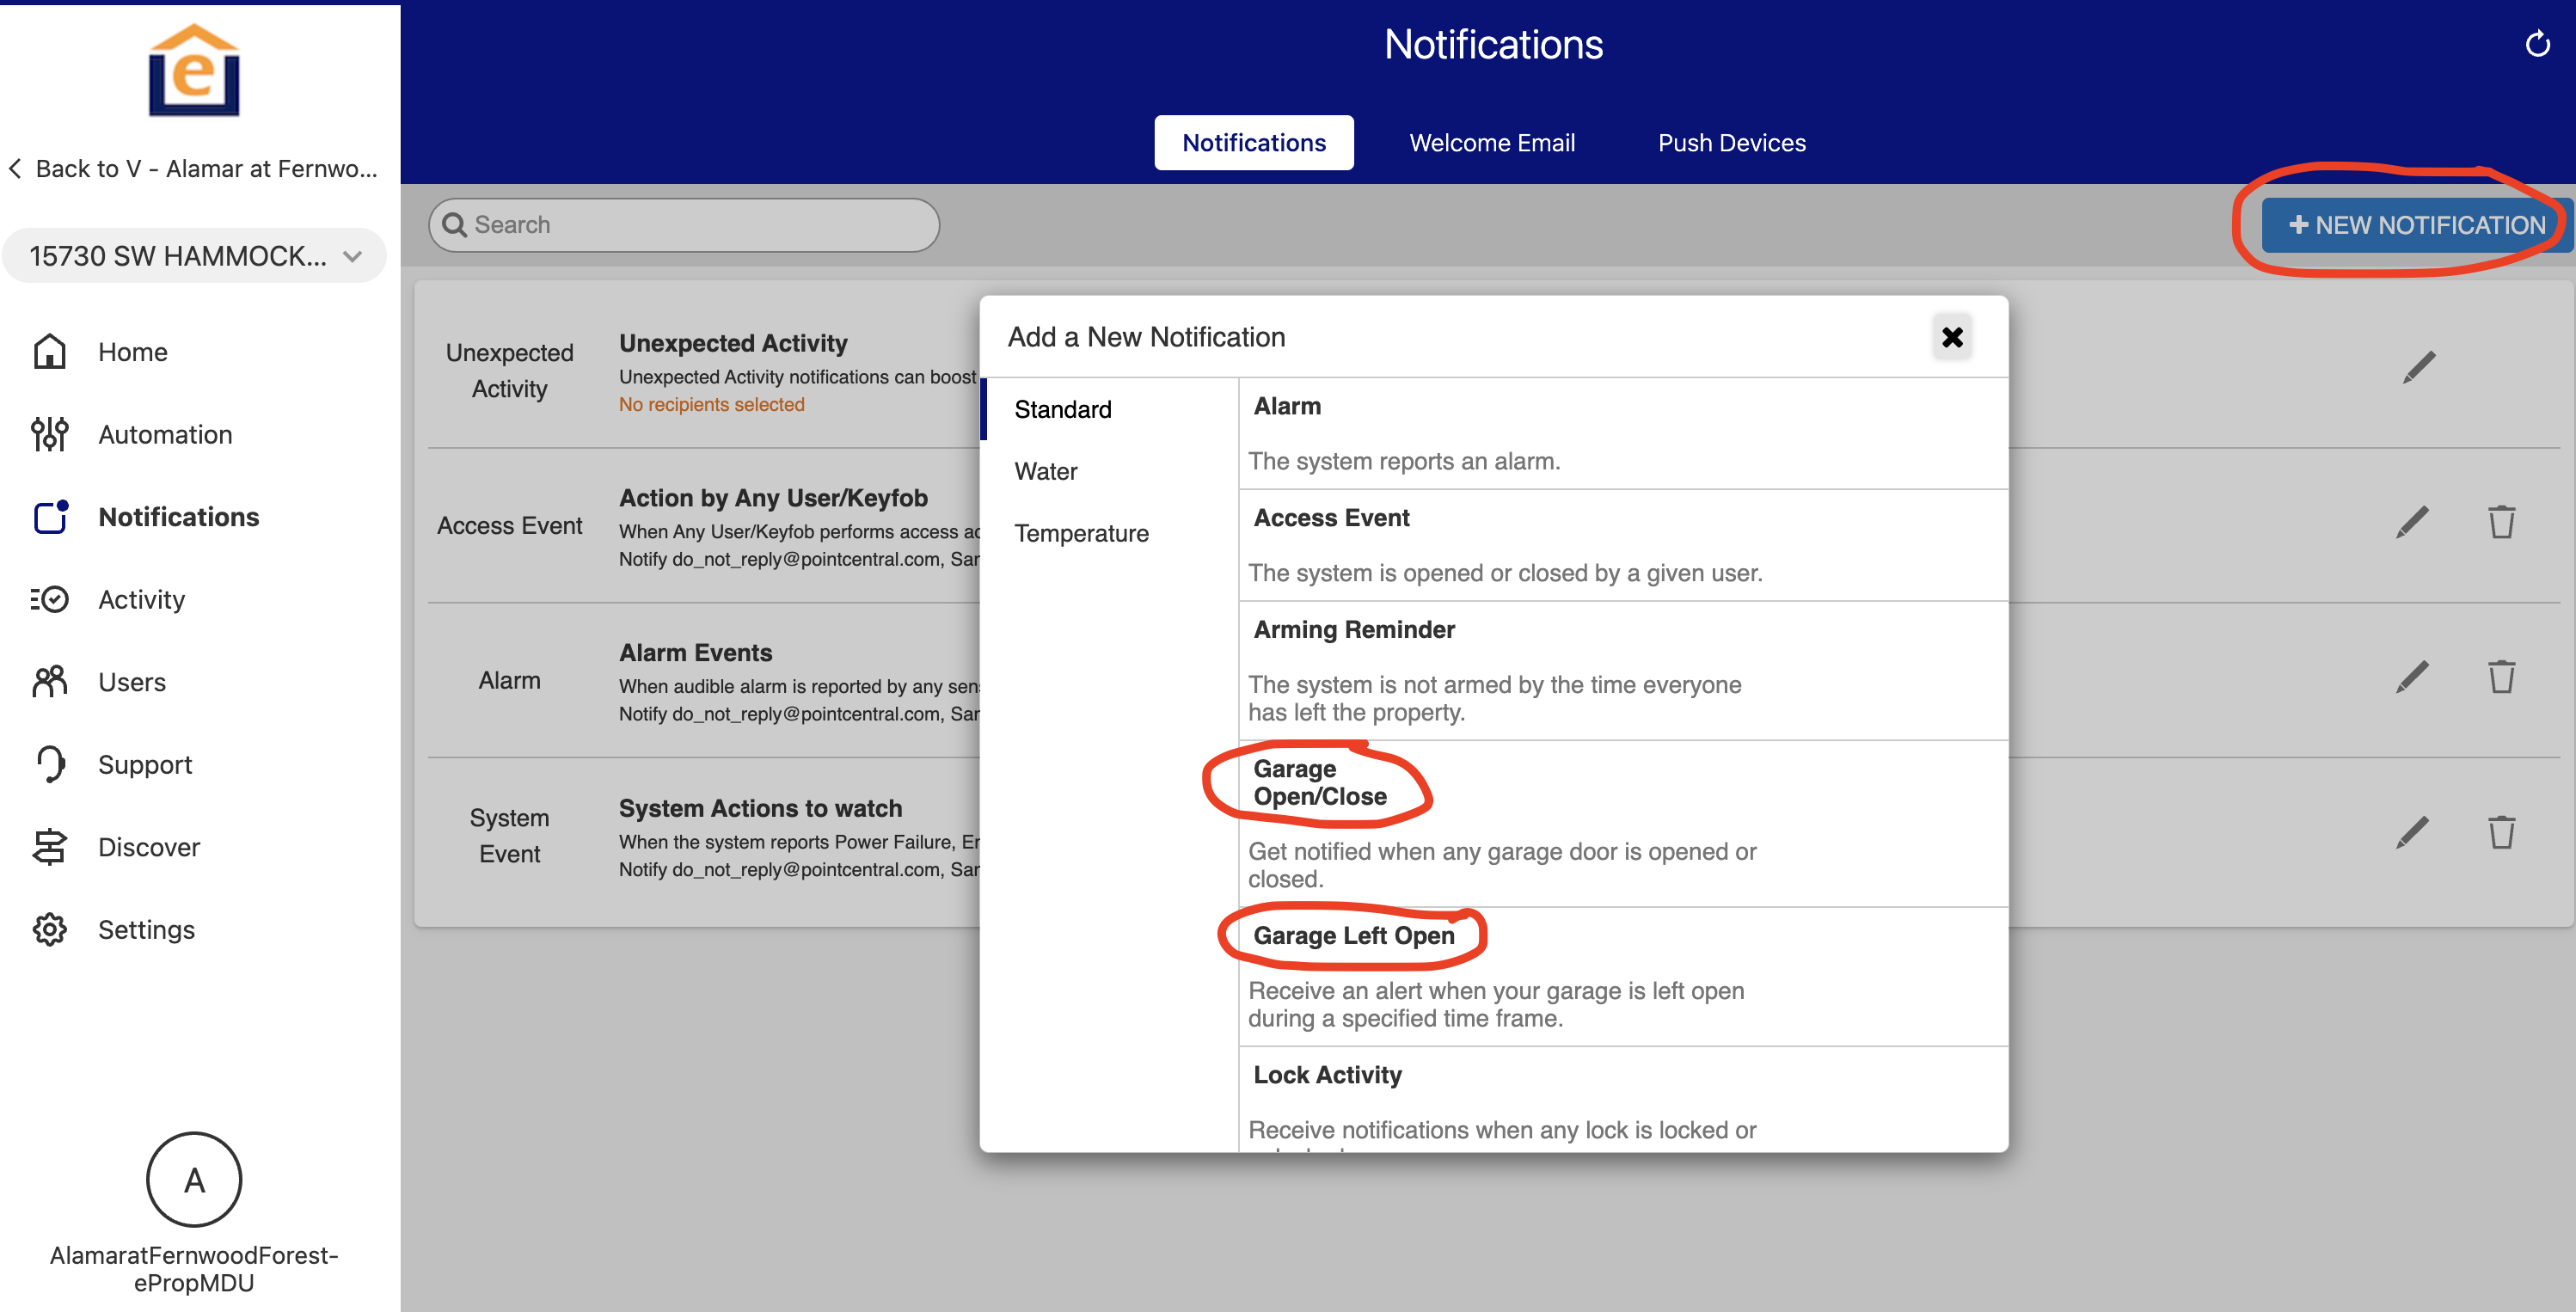Open the Automation sidebar page

pyautogui.click(x=164, y=435)
